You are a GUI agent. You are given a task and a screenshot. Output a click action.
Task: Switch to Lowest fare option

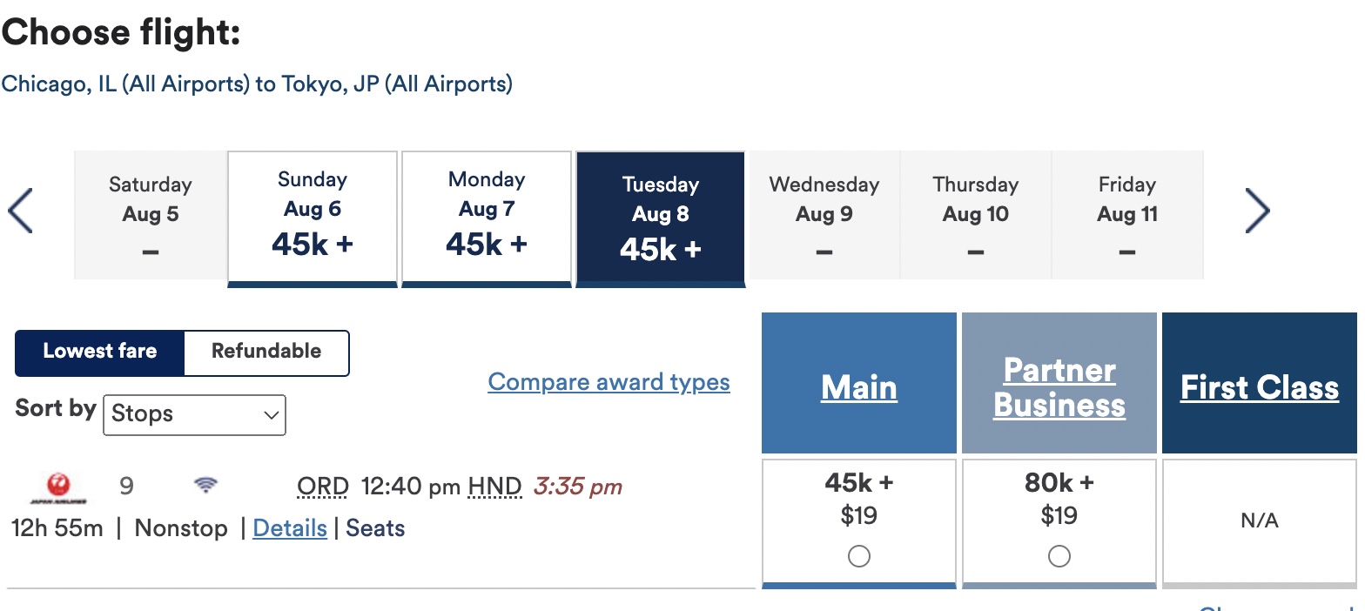100,352
